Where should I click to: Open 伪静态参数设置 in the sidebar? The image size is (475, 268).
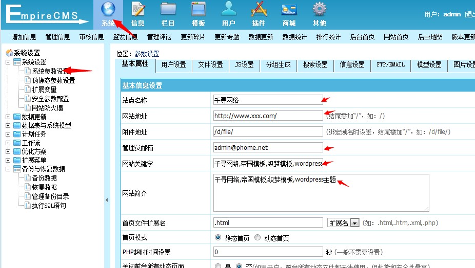tap(53, 80)
